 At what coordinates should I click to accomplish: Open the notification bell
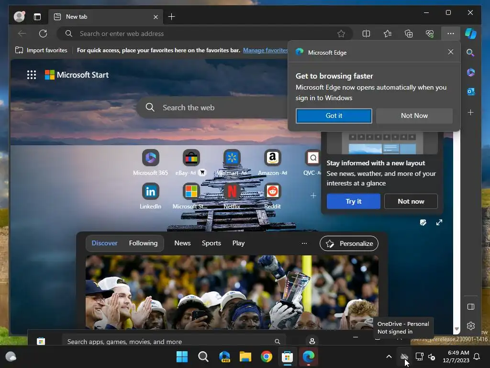(x=477, y=356)
